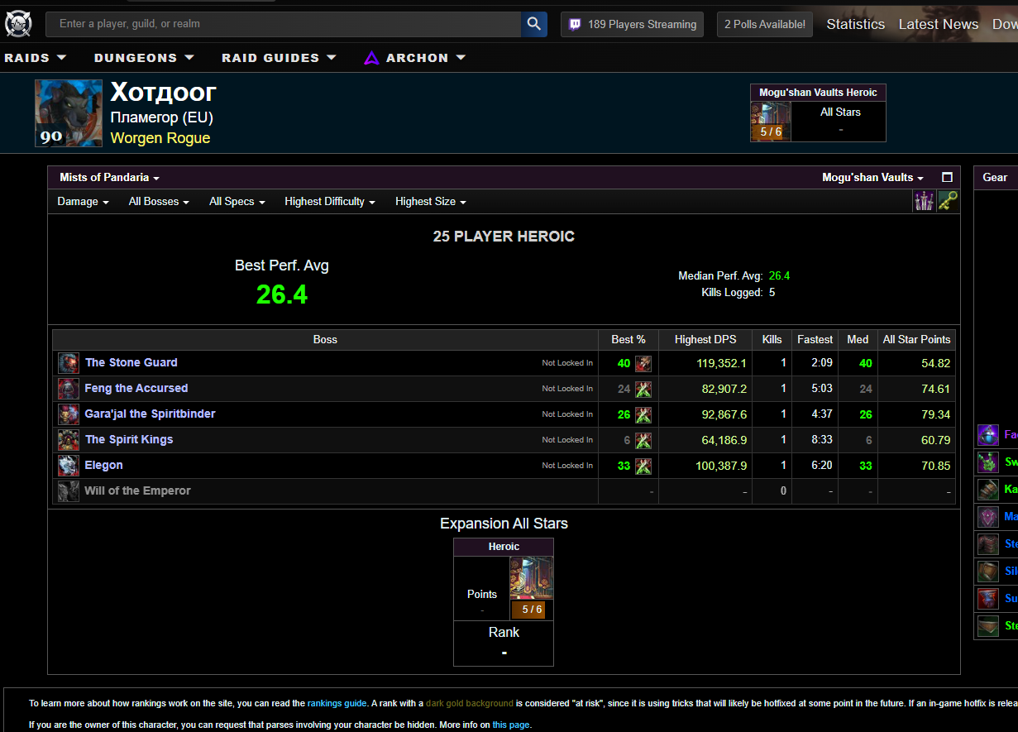The width and height of the screenshot is (1018, 732).
Task: Click the Highest DPS column header
Action: coord(705,340)
